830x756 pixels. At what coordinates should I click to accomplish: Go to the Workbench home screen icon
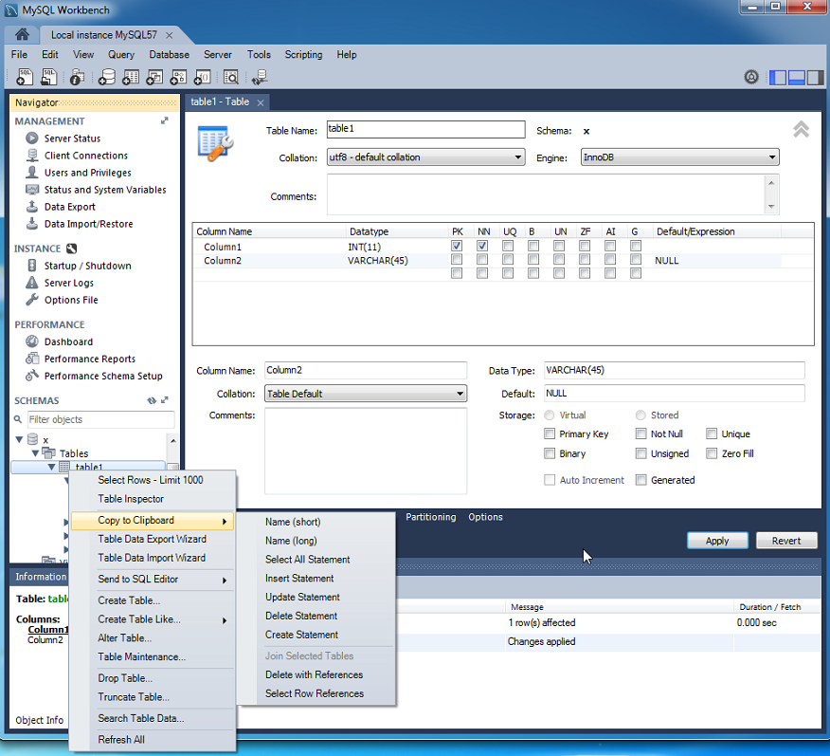point(22,34)
